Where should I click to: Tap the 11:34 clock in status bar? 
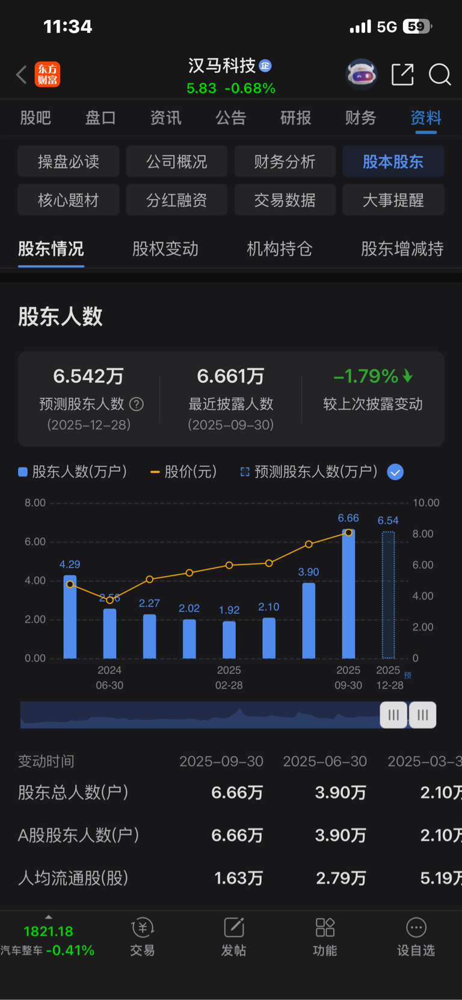pos(68,26)
